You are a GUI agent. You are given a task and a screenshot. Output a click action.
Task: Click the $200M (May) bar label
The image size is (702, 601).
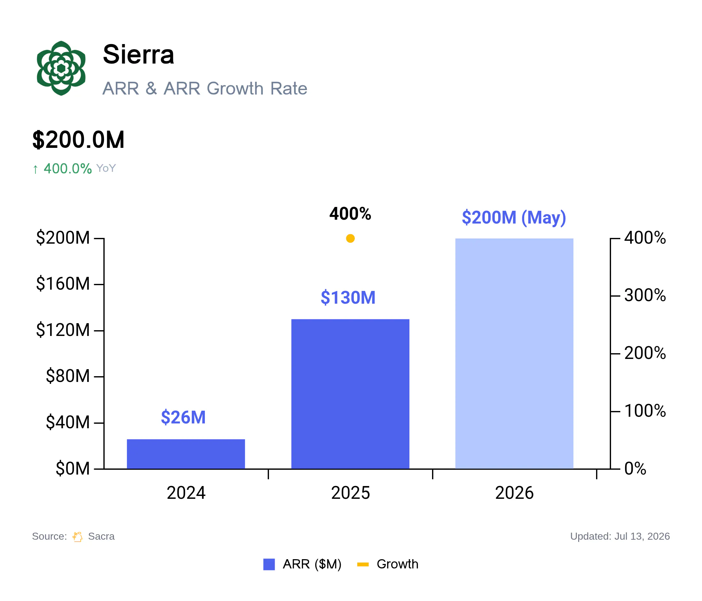pyautogui.click(x=514, y=217)
